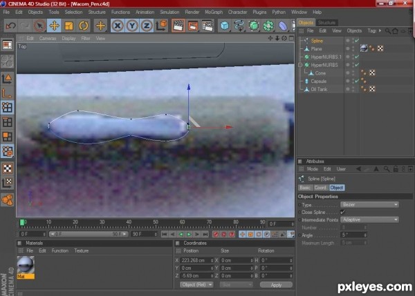Switch to Polygons mode

pyautogui.click(x=7, y=137)
